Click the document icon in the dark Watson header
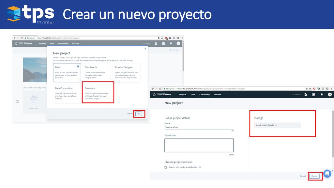Viewport: 334px width, 188px height. (x=305, y=94)
